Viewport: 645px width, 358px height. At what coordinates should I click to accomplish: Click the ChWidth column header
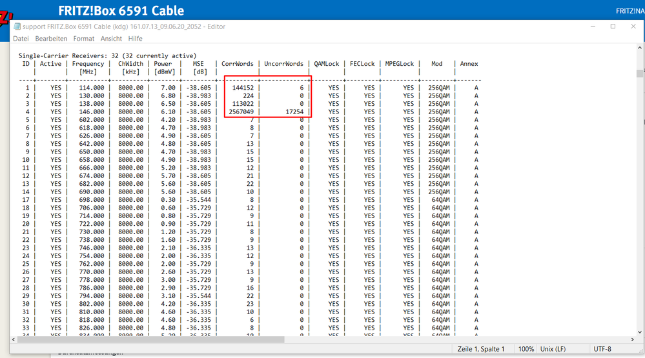[x=131, y=64]
